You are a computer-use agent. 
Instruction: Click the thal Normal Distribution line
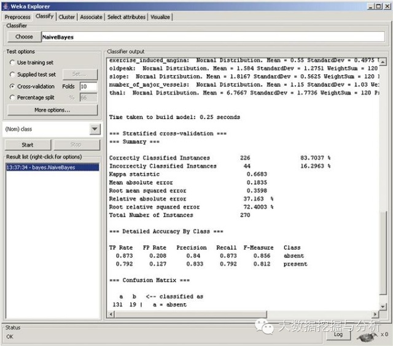(244, 93)
